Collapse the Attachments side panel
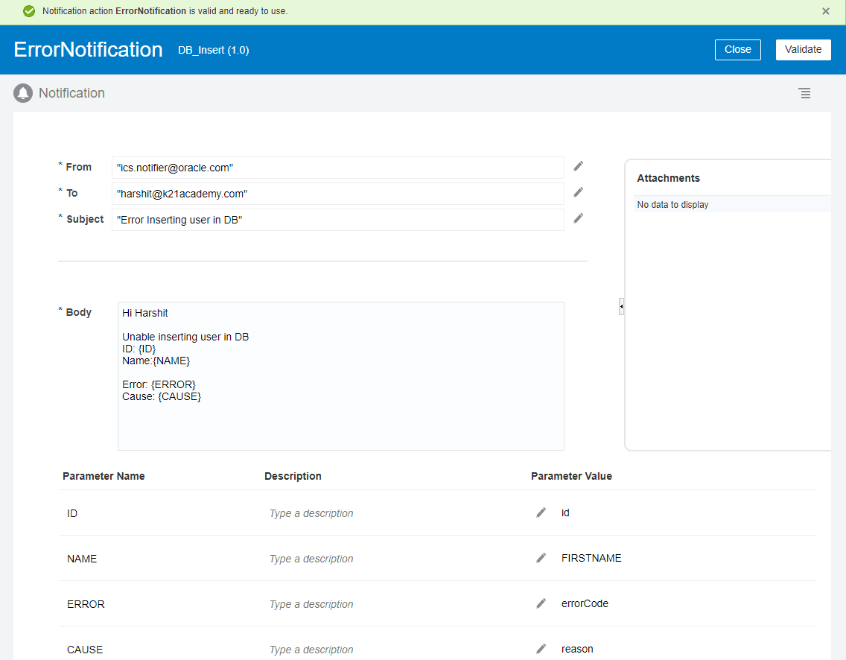846x660 pixels. pos(621,305)
